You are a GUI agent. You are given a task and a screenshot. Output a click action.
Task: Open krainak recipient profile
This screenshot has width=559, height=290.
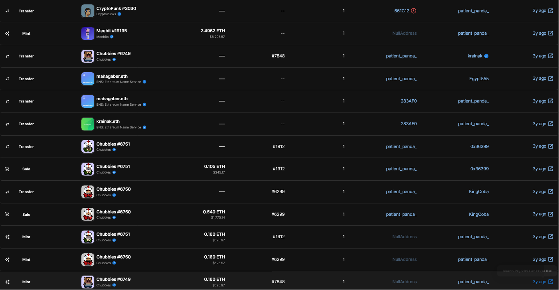point(475,56)
